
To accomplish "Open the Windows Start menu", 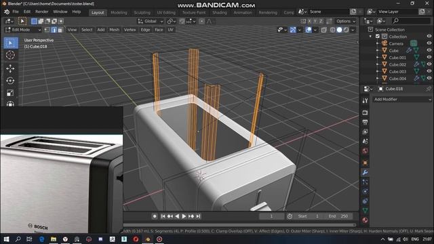I will coord(6,239).
